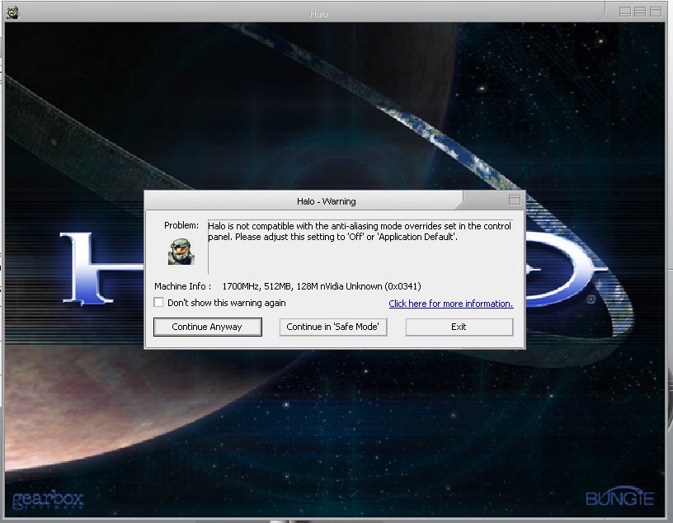Viewport: 673px width, 523px height.
Task: Click Continue Anyway button
Action: point(207,327)
